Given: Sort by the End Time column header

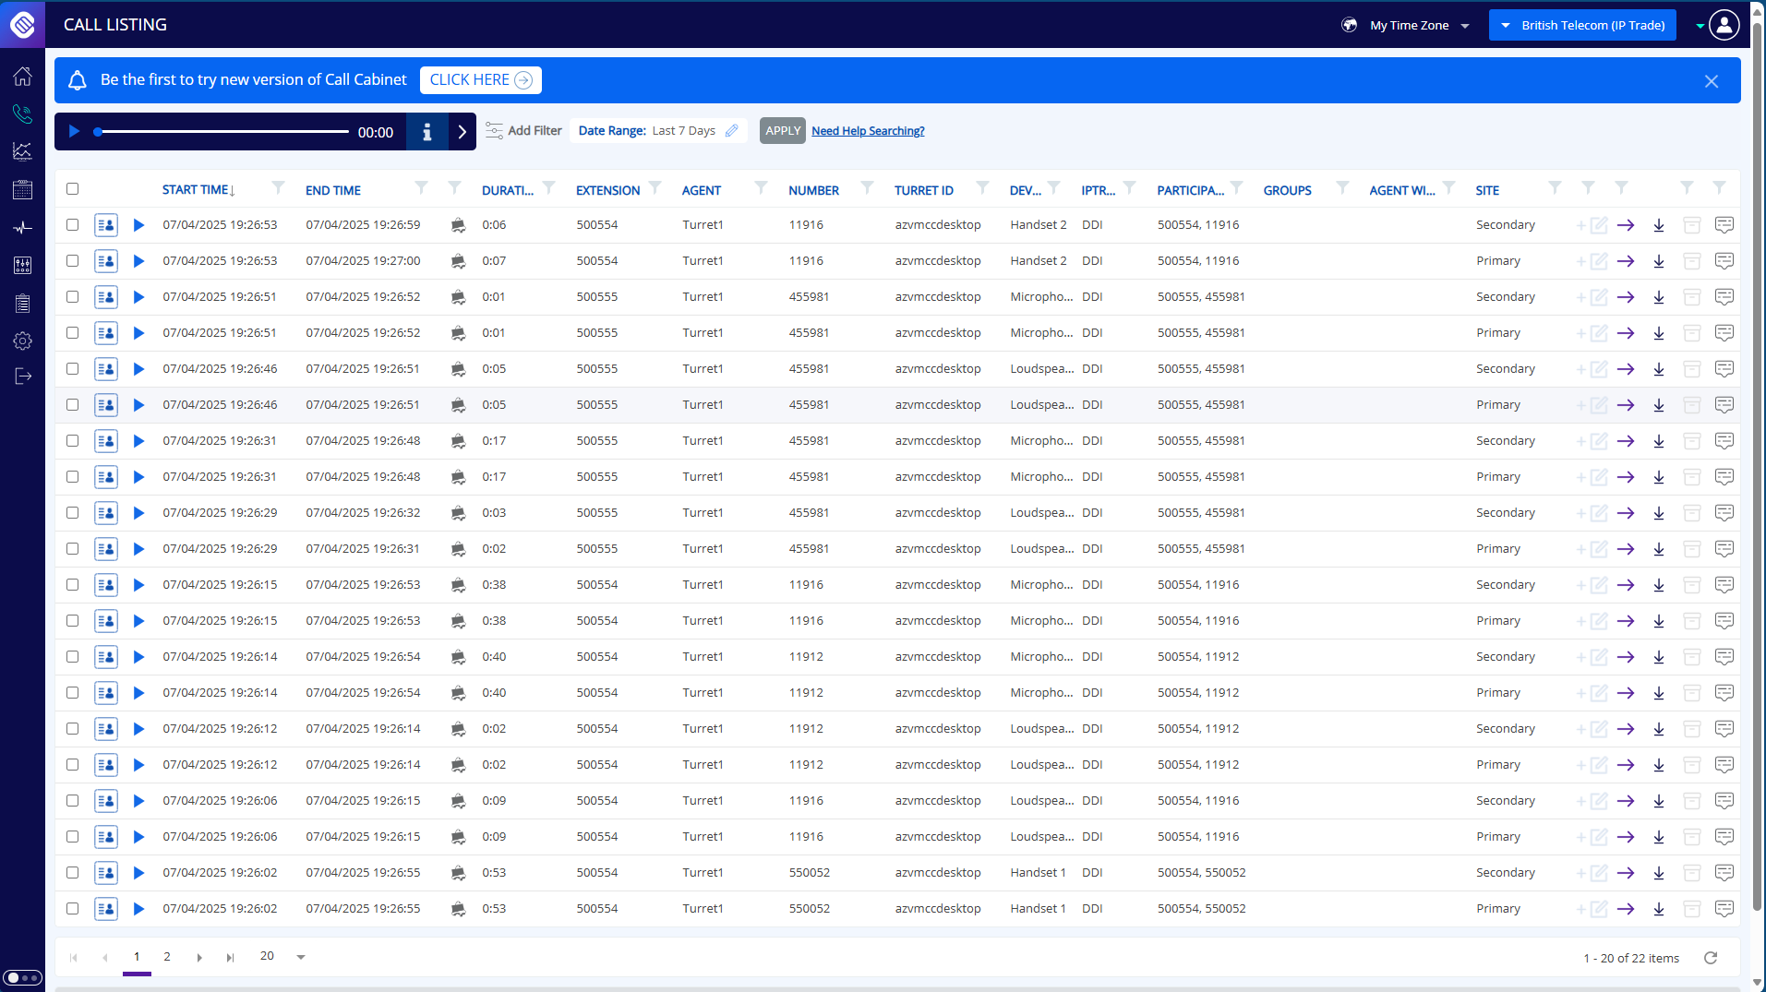Looking at the screenshot, I should tap(333, 190).
